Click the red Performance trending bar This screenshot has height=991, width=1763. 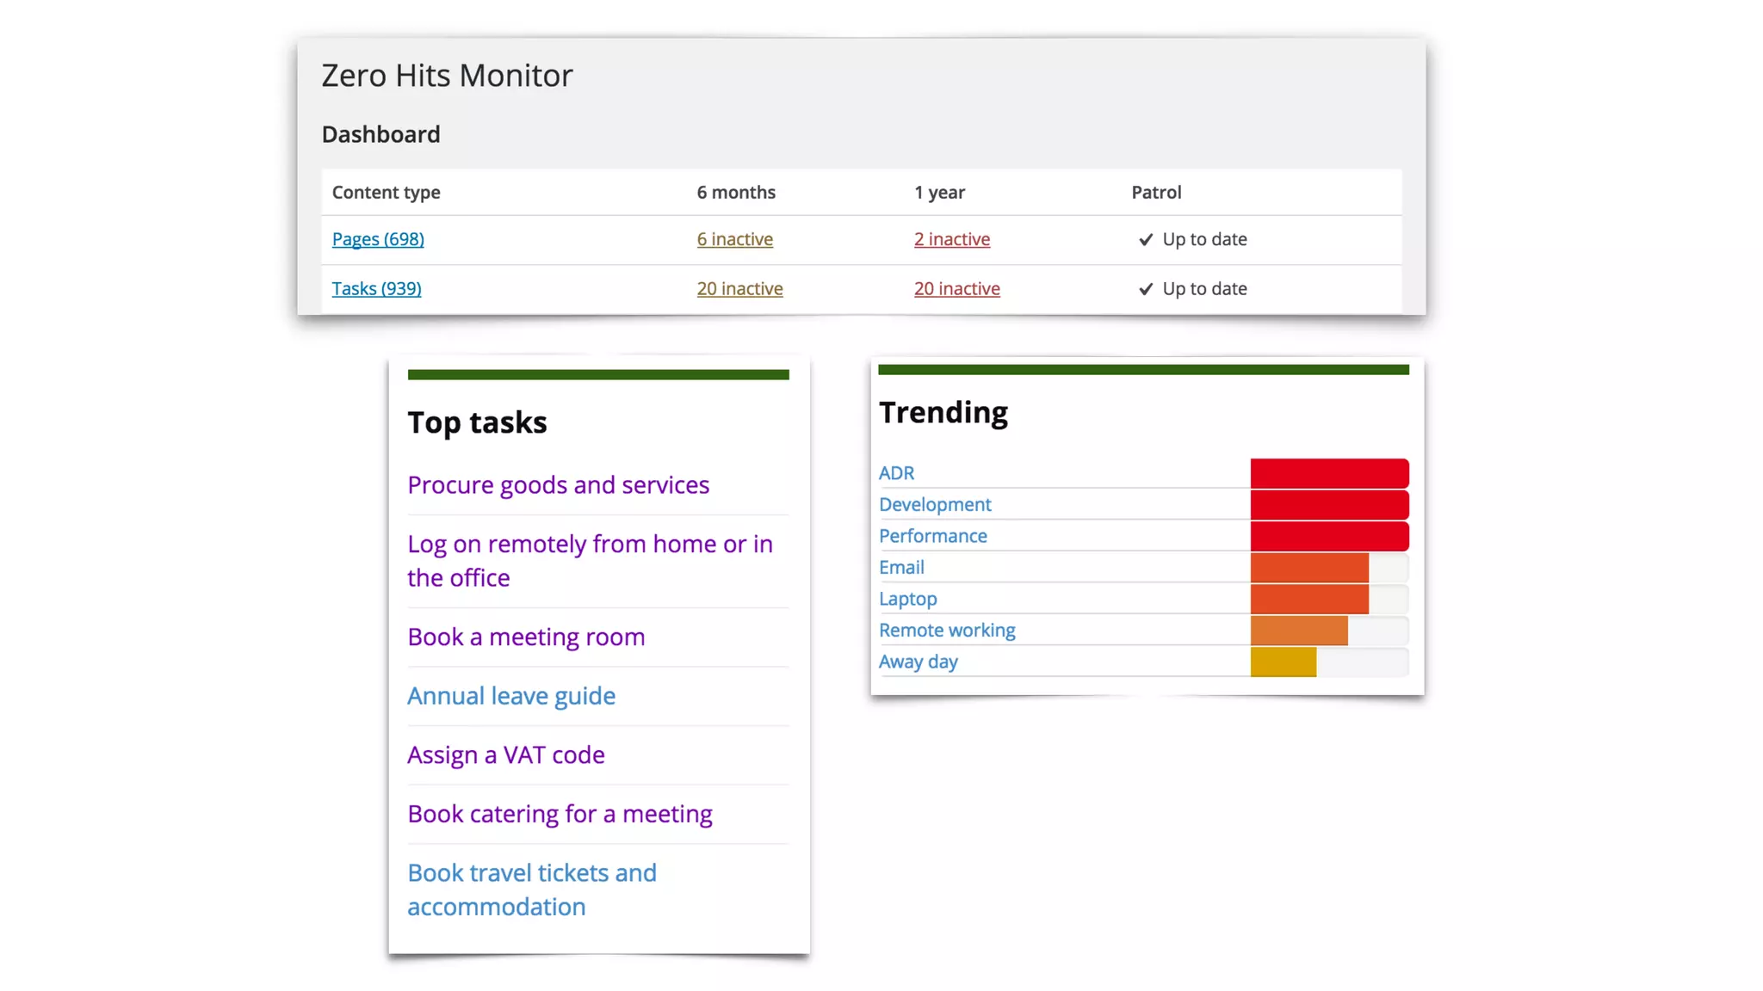tap(1328, 536)
